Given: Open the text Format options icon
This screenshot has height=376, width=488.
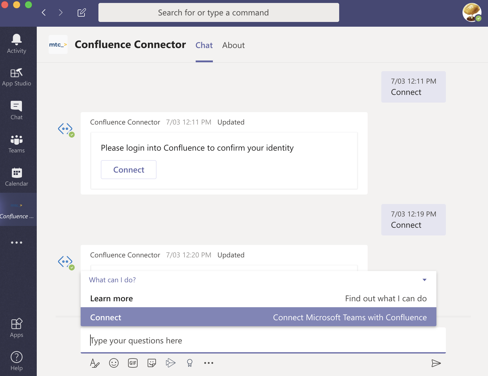Looking at the screenshot, I should 95,363.
